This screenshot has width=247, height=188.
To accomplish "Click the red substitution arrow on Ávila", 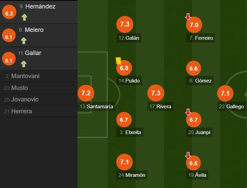I will [188, 155].
